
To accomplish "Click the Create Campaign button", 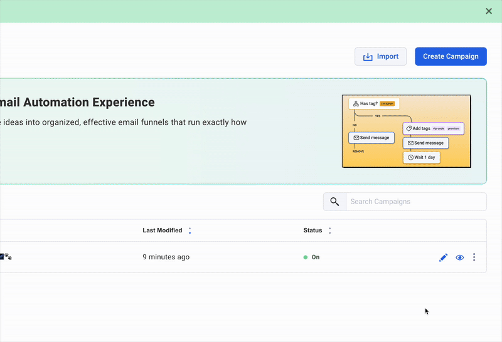I will pos(451,56).
